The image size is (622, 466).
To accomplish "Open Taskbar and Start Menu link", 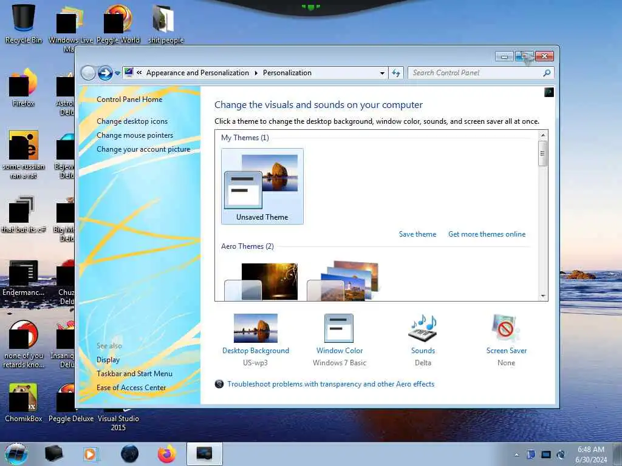I will tap(134, 374).
